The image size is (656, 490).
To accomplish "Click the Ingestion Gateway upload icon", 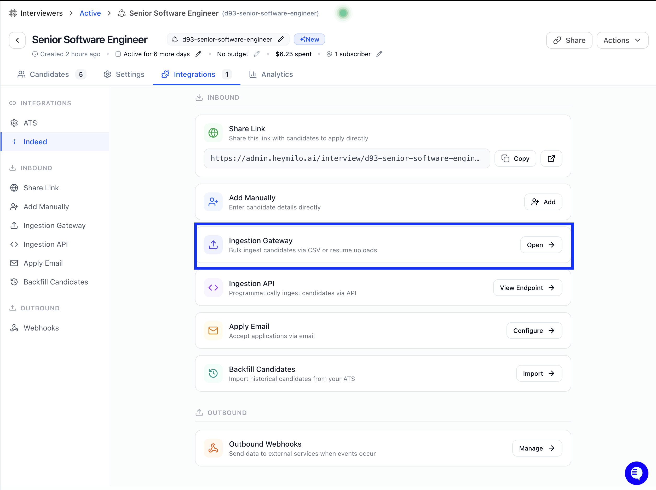I will click(x=213, y=245).
